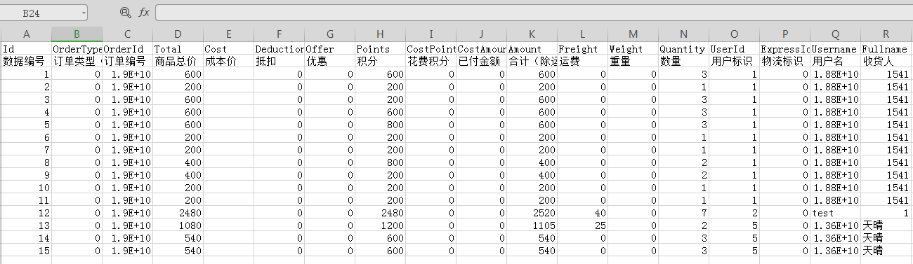Select the 已付金额 cell

(481, 62)
